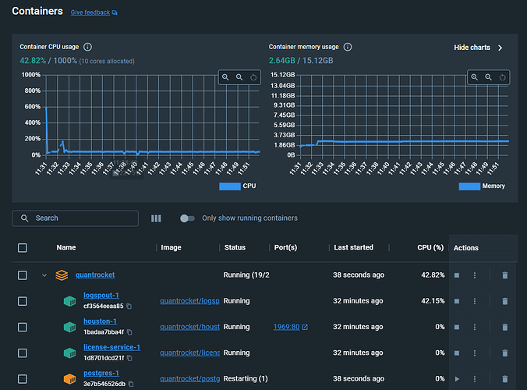Open the license-service-1 container link
The image size is (527, 390).
click(x=112, y=347)
